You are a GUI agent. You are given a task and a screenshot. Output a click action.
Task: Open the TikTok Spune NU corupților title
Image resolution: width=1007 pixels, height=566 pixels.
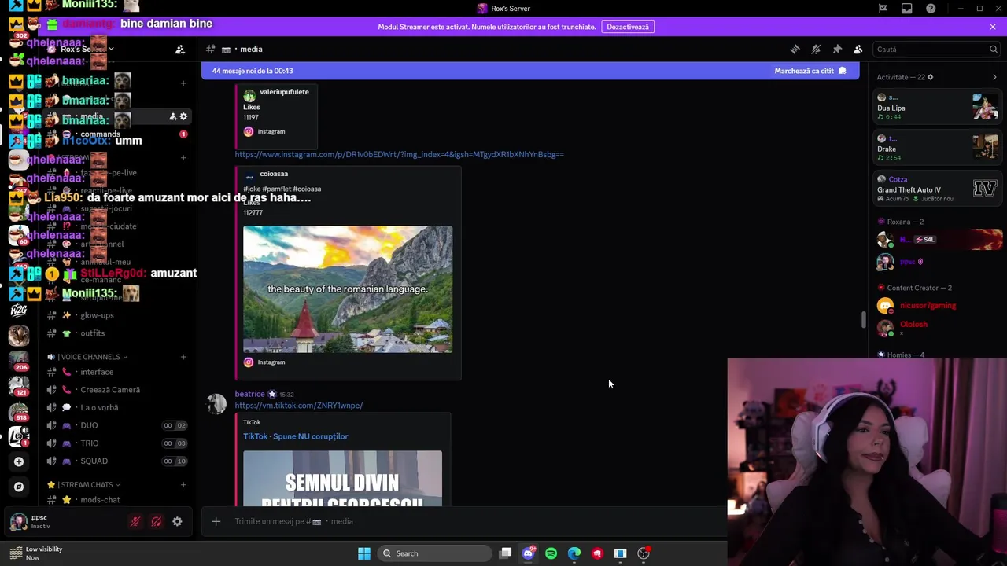tap(295, 436)
